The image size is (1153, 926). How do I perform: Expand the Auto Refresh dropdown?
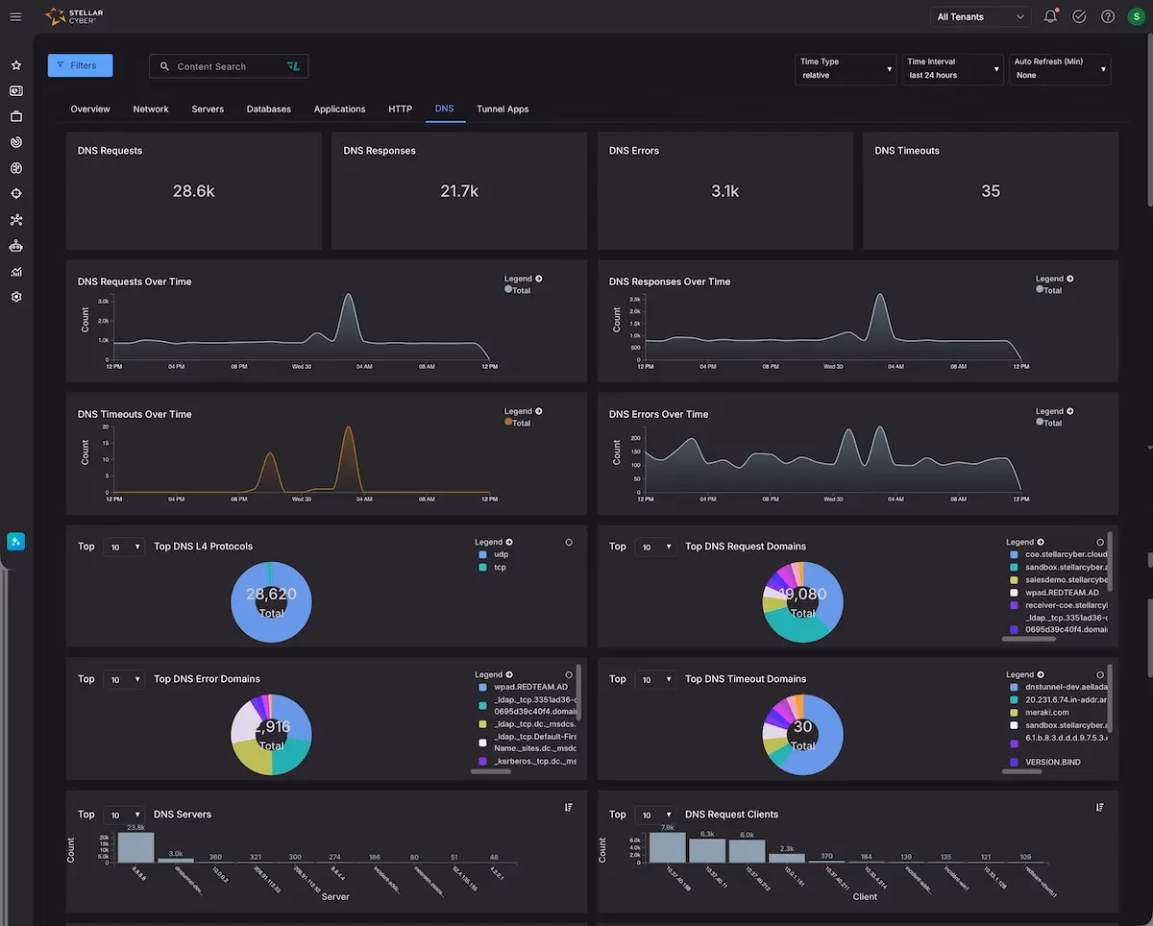click(1060, 69)
